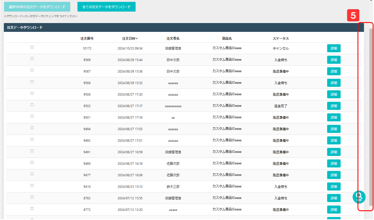Click the date 2024/07/12 15:55
The image size is (374, 220).
(130, 198)
